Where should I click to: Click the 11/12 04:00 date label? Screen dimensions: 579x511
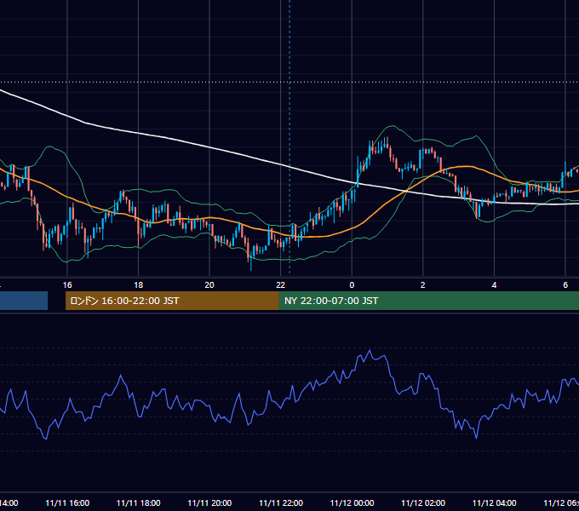tap(494, 502)
